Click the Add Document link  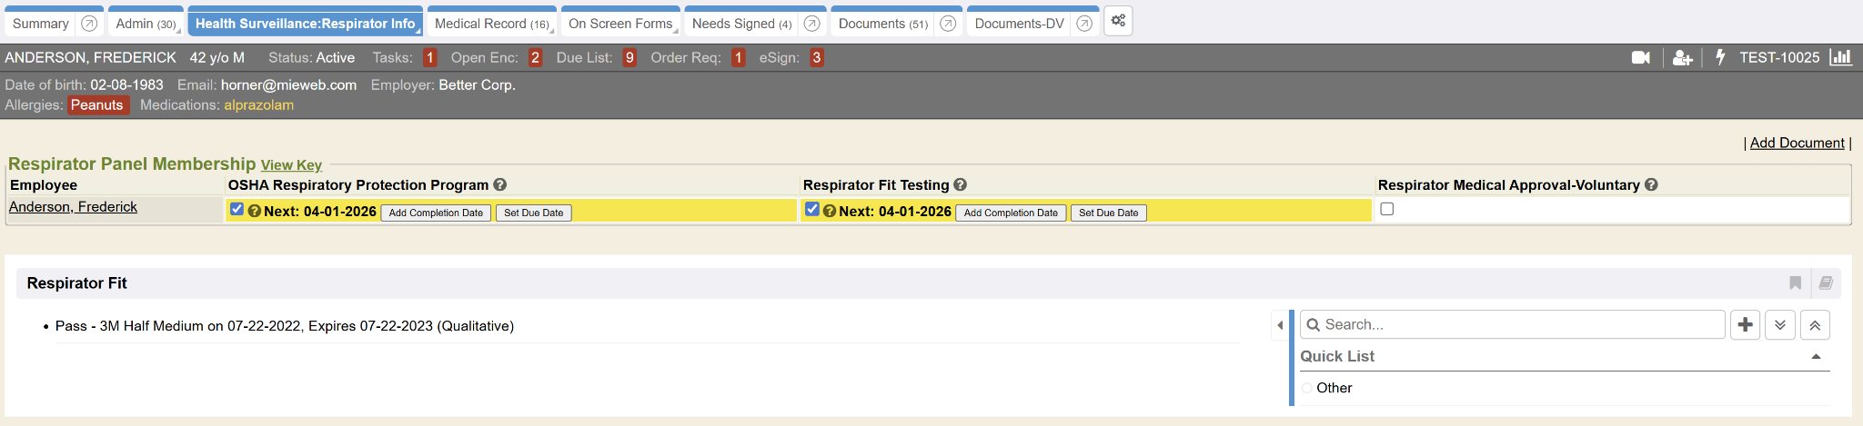pos(1797,143)
